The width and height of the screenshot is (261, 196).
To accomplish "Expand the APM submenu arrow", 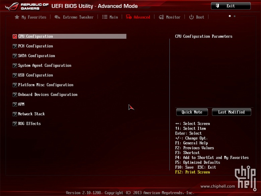I will 15,104.
